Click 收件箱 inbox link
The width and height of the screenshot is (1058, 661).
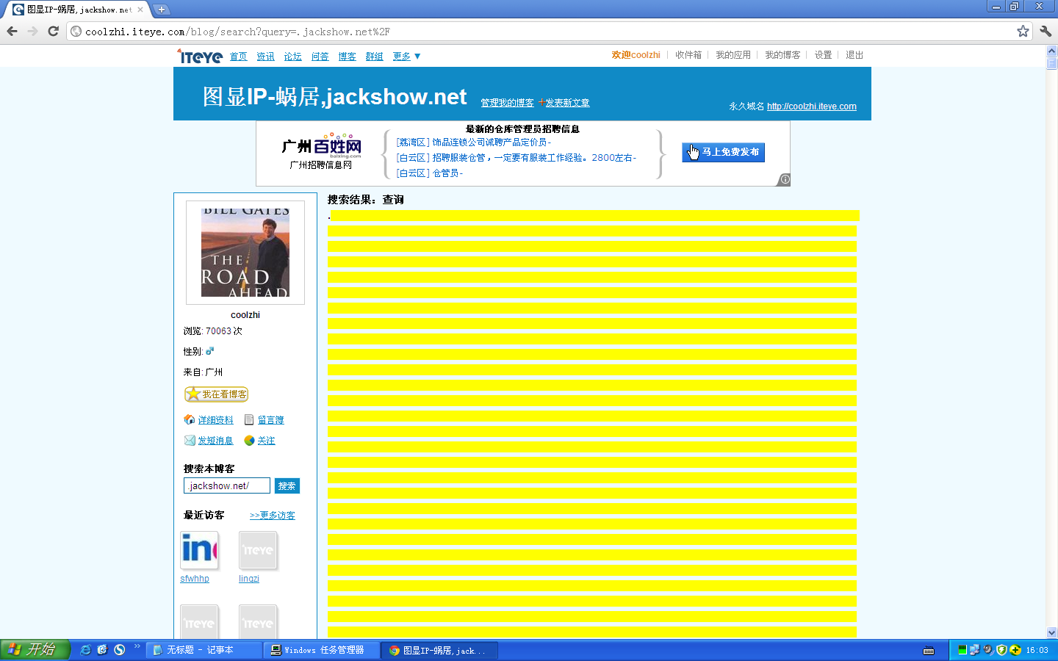pyautogui.click(x=688, y=55)
